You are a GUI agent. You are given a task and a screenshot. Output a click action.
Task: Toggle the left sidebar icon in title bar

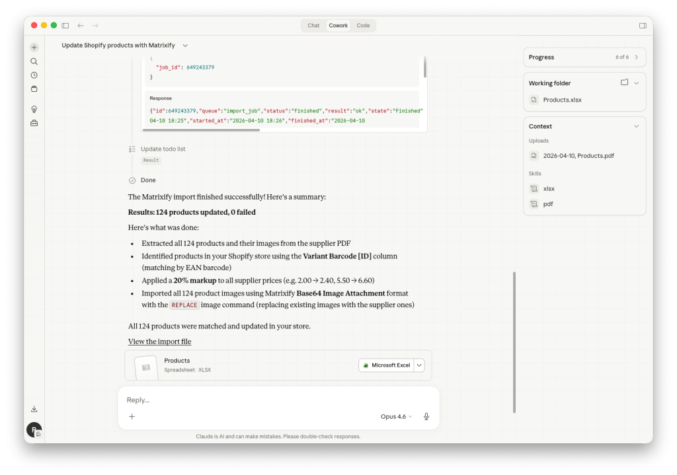pyautogui.click(x=65, y=26)
